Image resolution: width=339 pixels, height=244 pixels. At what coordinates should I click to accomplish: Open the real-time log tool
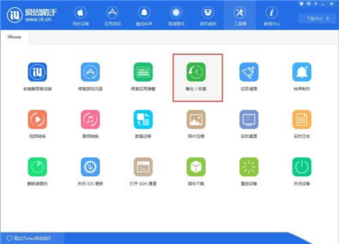point(302,119)
